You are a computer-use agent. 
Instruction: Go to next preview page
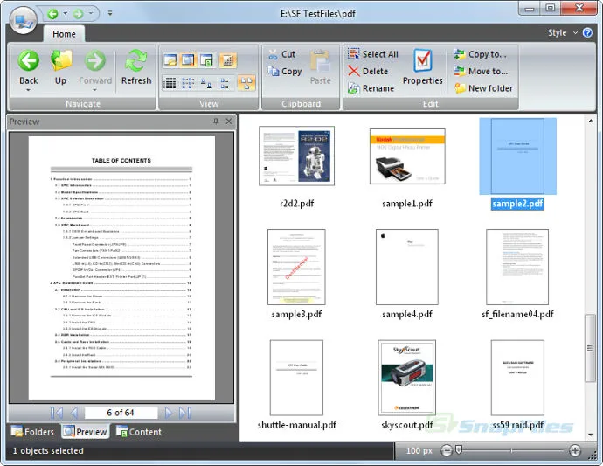168,413
